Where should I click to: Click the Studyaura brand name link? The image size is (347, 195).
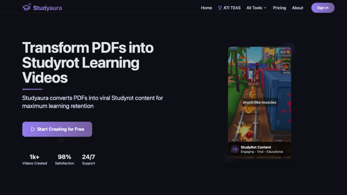(47, 8)
